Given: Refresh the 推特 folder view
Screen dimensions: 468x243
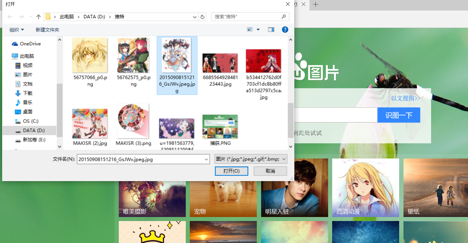Looking at the screenshot, I should (203, 17).
